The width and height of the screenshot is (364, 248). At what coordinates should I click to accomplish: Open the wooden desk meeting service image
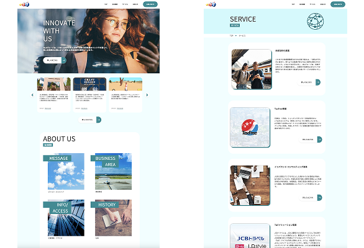pyautogui.click(x=250, y=185)
